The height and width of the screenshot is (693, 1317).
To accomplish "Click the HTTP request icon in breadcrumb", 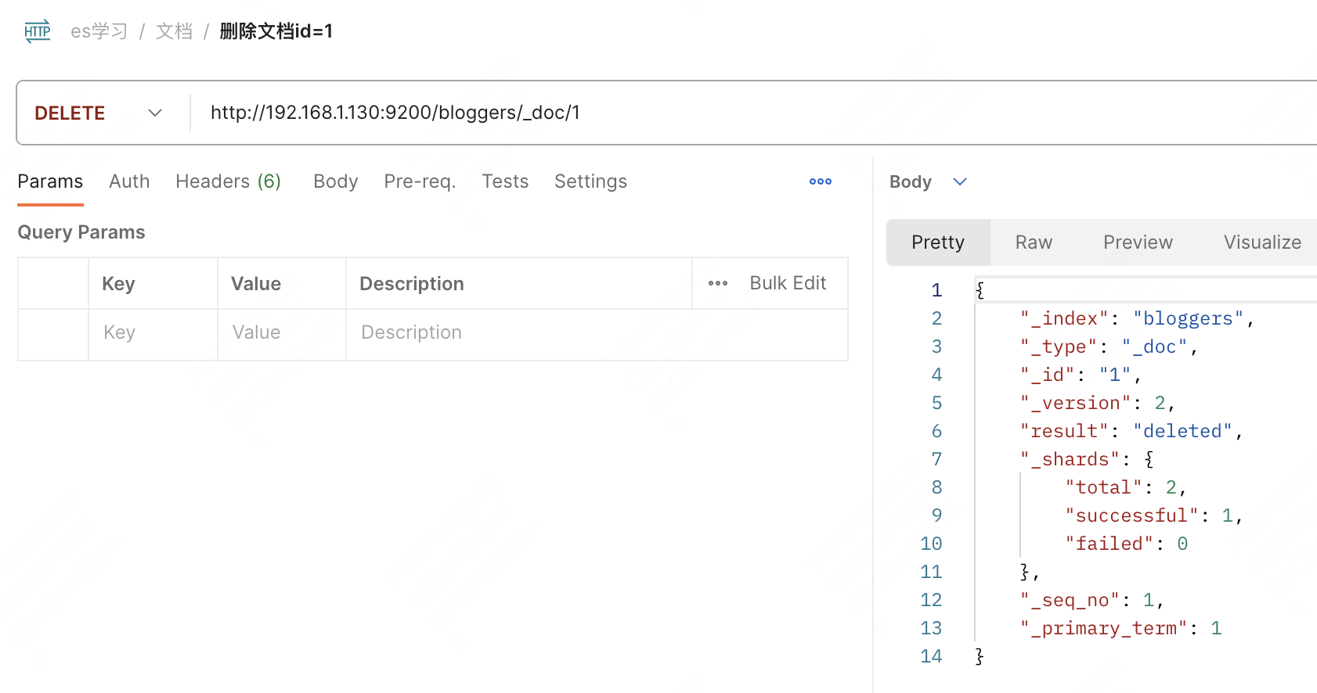I will click(38, 31).
